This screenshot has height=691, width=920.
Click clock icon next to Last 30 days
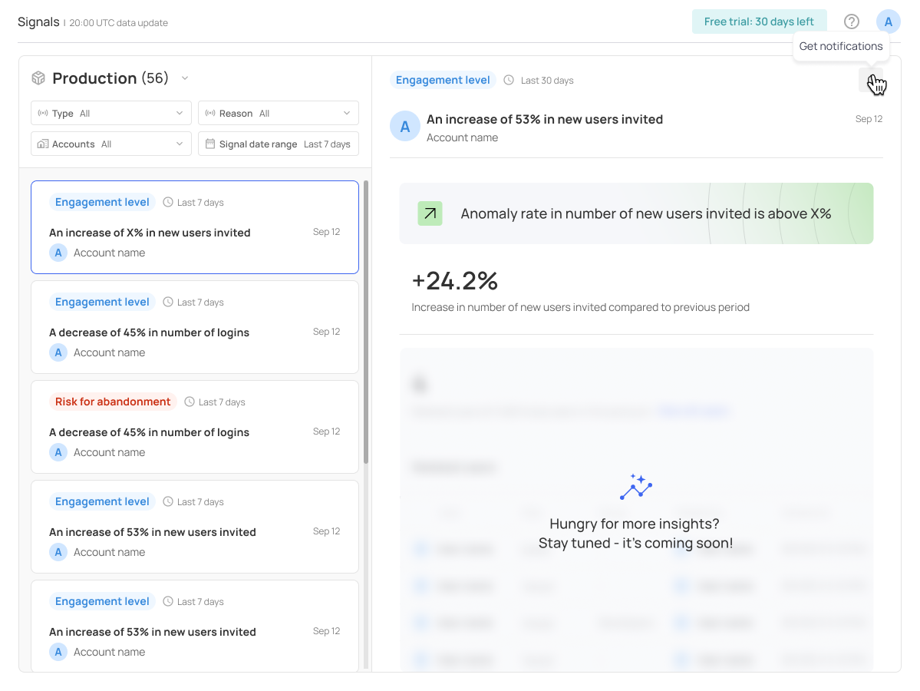(x=509, y=80)
